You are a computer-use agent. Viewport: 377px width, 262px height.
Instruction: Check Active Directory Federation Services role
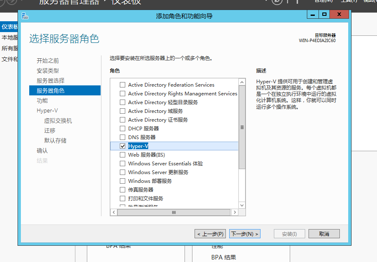122,85
